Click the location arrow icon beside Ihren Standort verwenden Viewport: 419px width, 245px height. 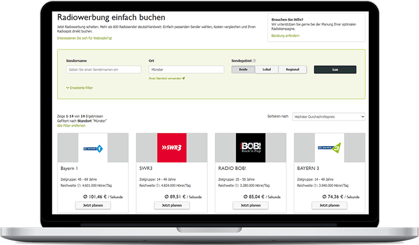click(x=184, y=79)
